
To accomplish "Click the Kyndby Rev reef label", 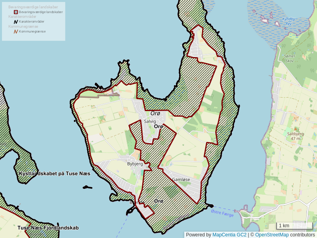I will pyautogui.click(x=288, y=21).
